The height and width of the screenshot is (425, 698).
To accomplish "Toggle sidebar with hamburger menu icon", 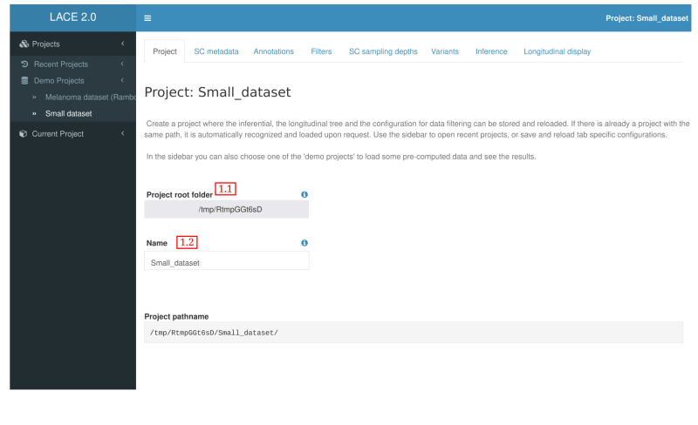I will pos(147,18).
